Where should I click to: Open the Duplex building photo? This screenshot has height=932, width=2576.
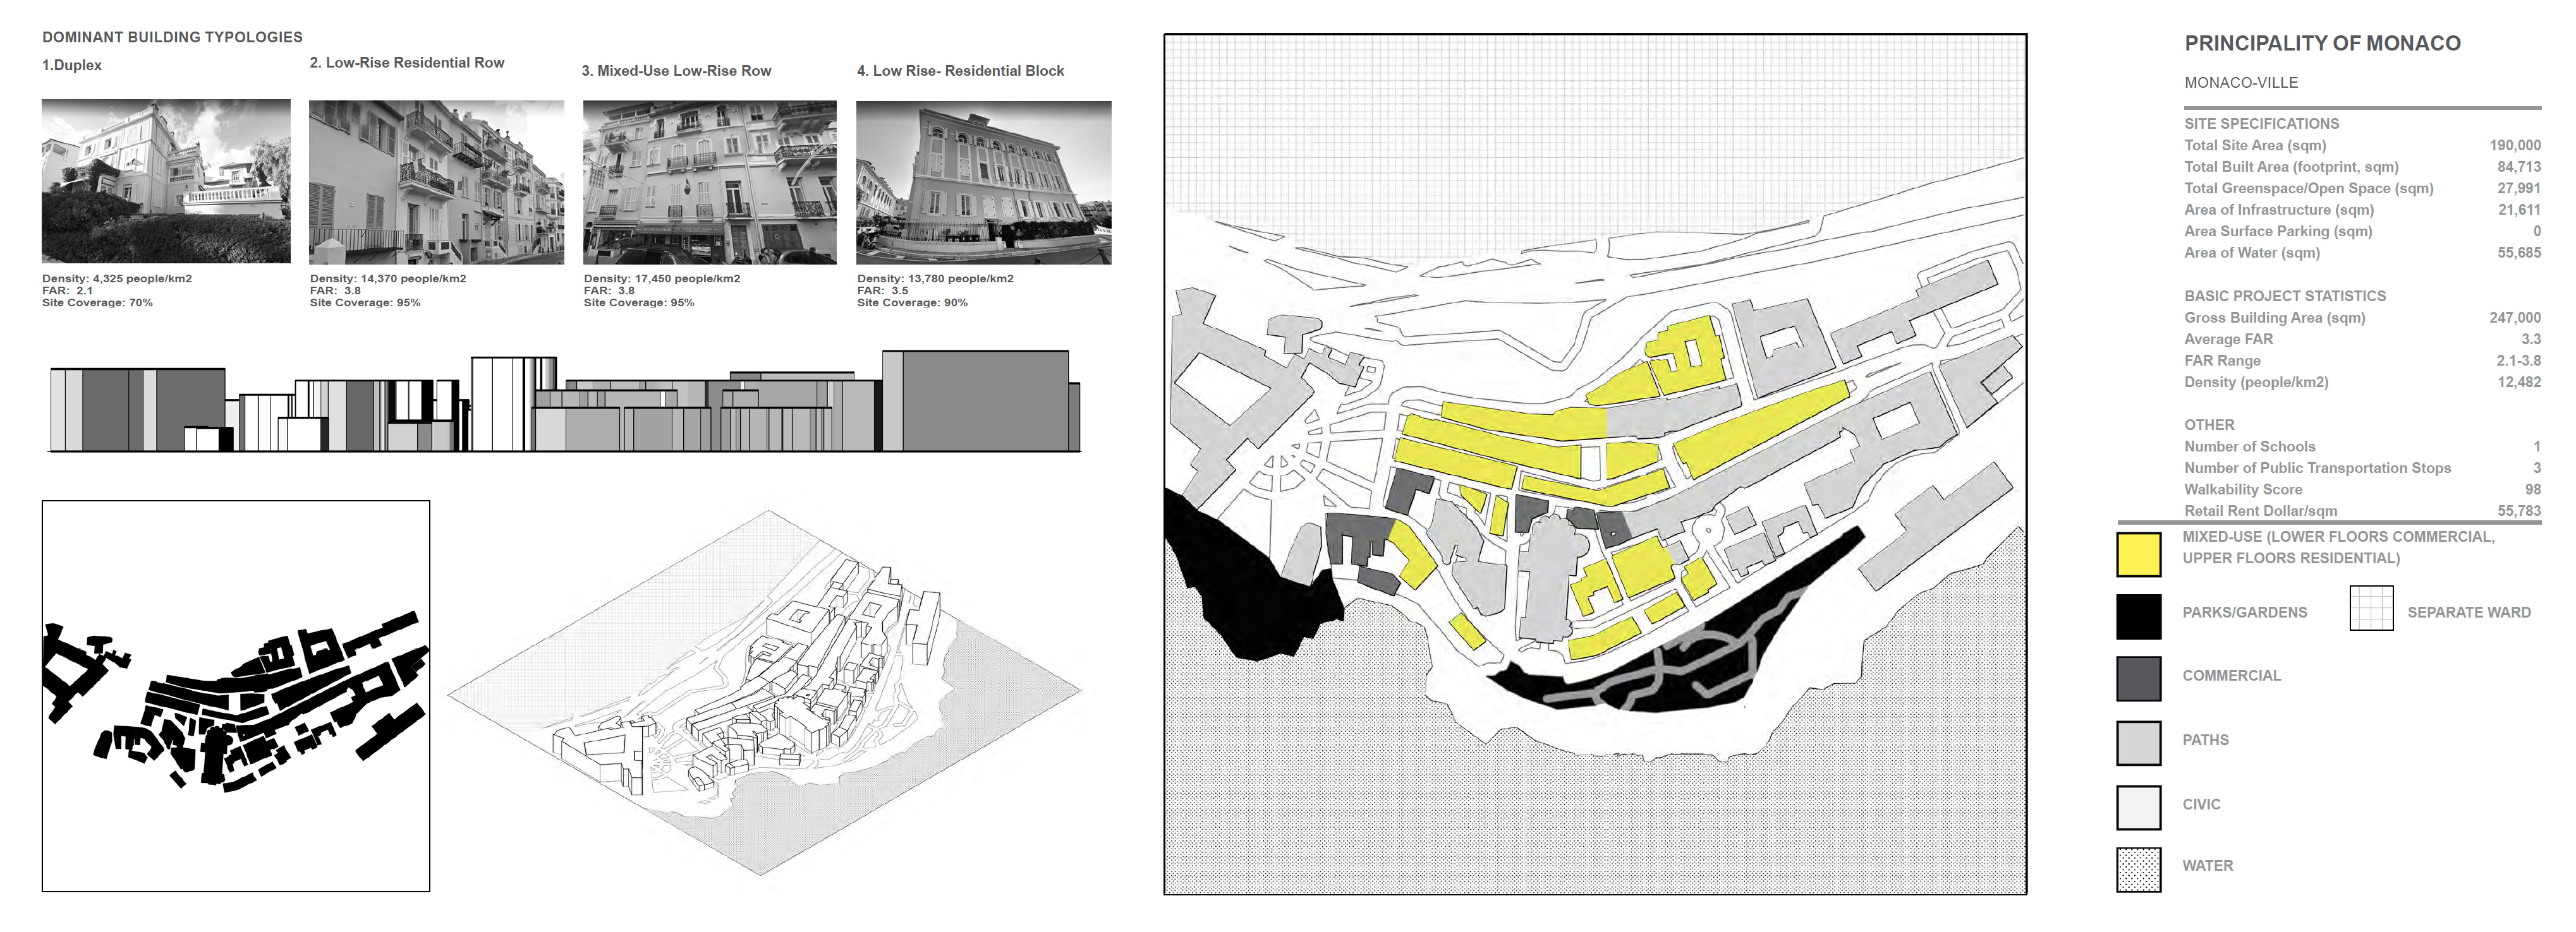tap(166, 181)
